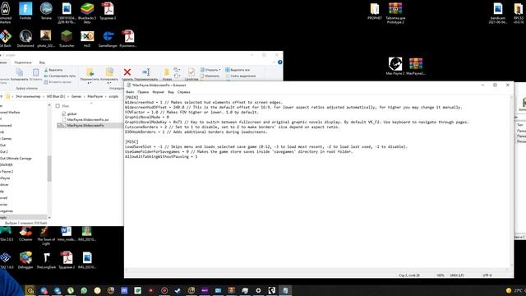Open TLauncher Minecraft desktop icon

67,39
